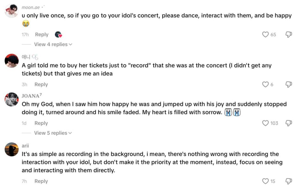The image size is (295, 185).
Task: Open moon.ae's profile picture
Action: tap(11, 11)
